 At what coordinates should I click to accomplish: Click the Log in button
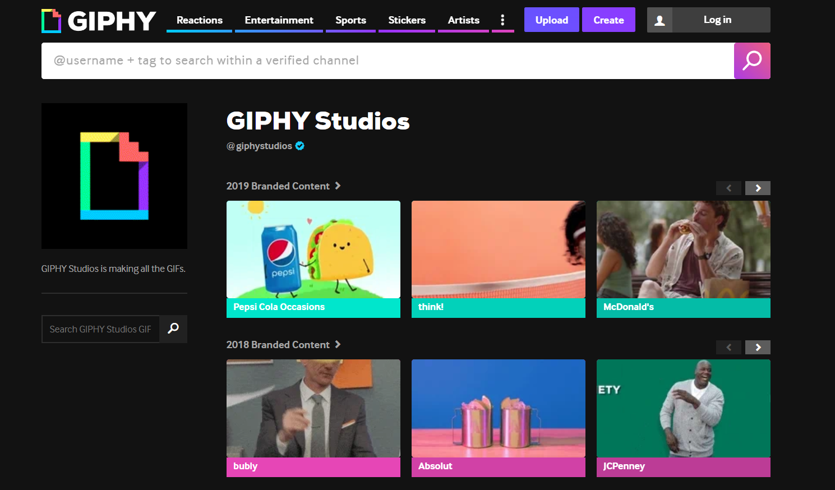coord(721,20)
